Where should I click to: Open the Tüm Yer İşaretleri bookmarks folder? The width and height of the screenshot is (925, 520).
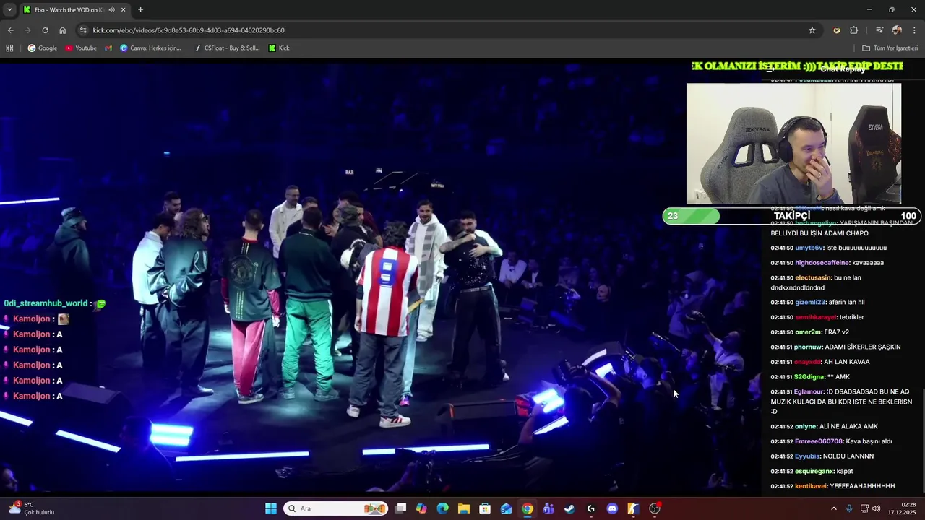coord(890,48)
